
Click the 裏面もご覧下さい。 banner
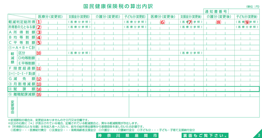[x=205, y=135]
